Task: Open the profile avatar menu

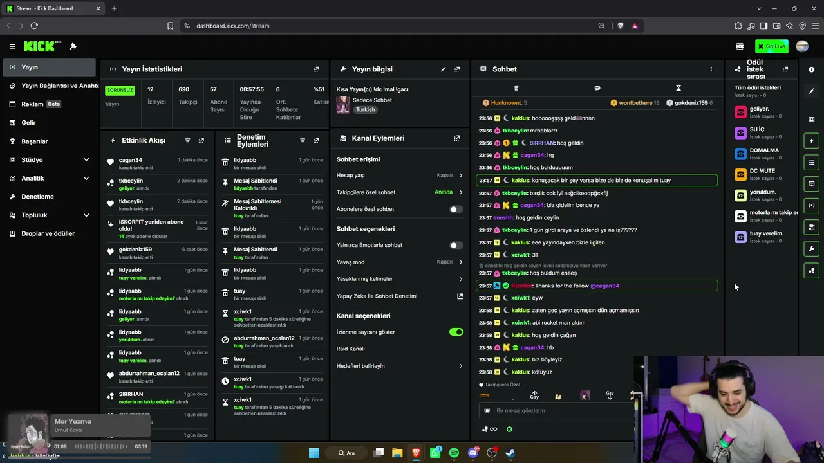Action: [802, 46]
